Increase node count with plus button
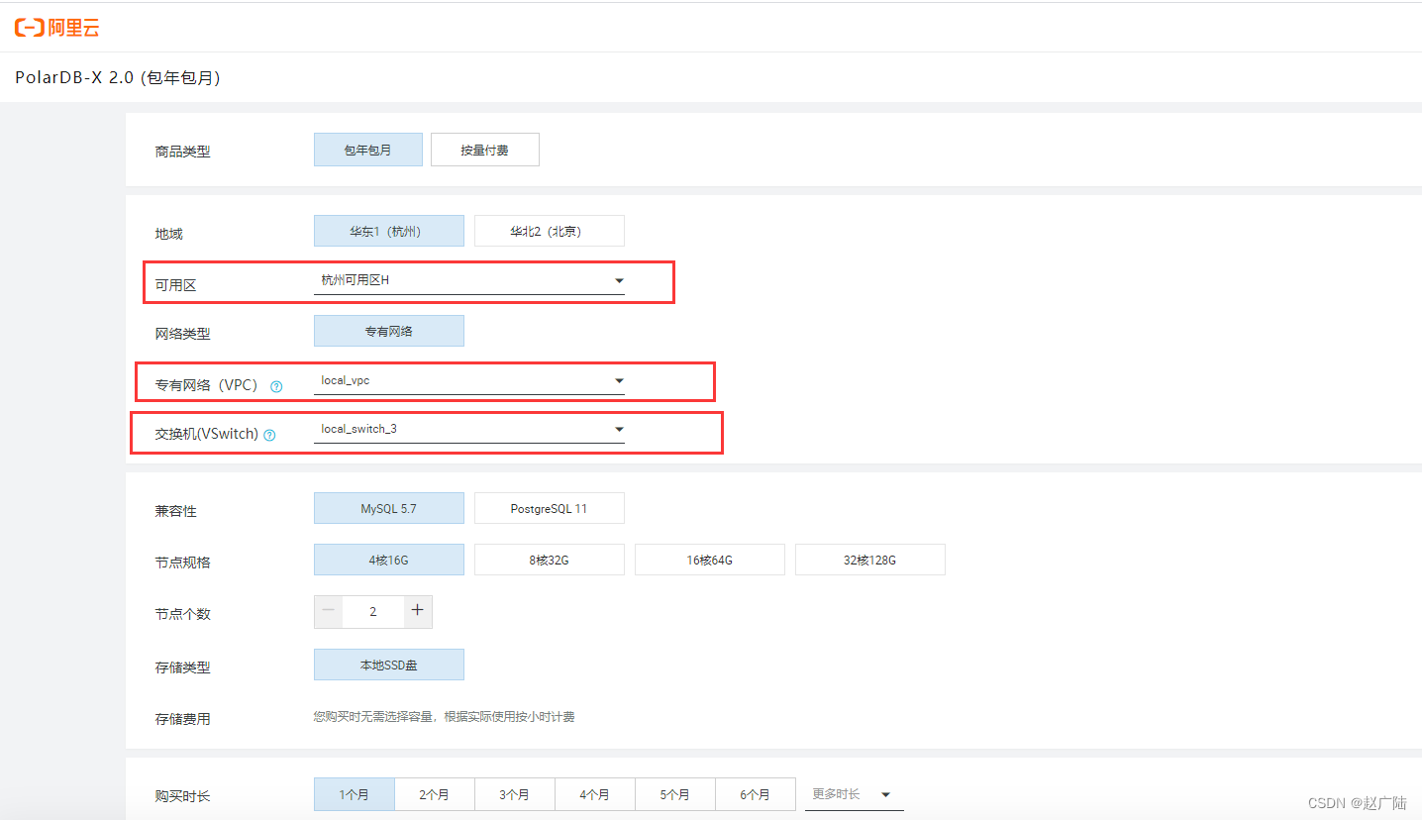The height and width of the screenshot is (820, 1422). (x=418, y=612)
